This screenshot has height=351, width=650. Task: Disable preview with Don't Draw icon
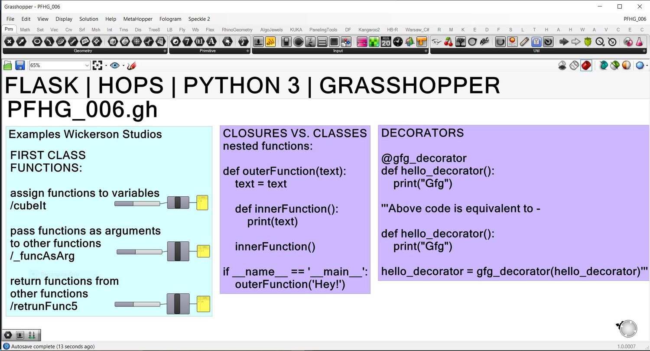(x=562, y=65)
